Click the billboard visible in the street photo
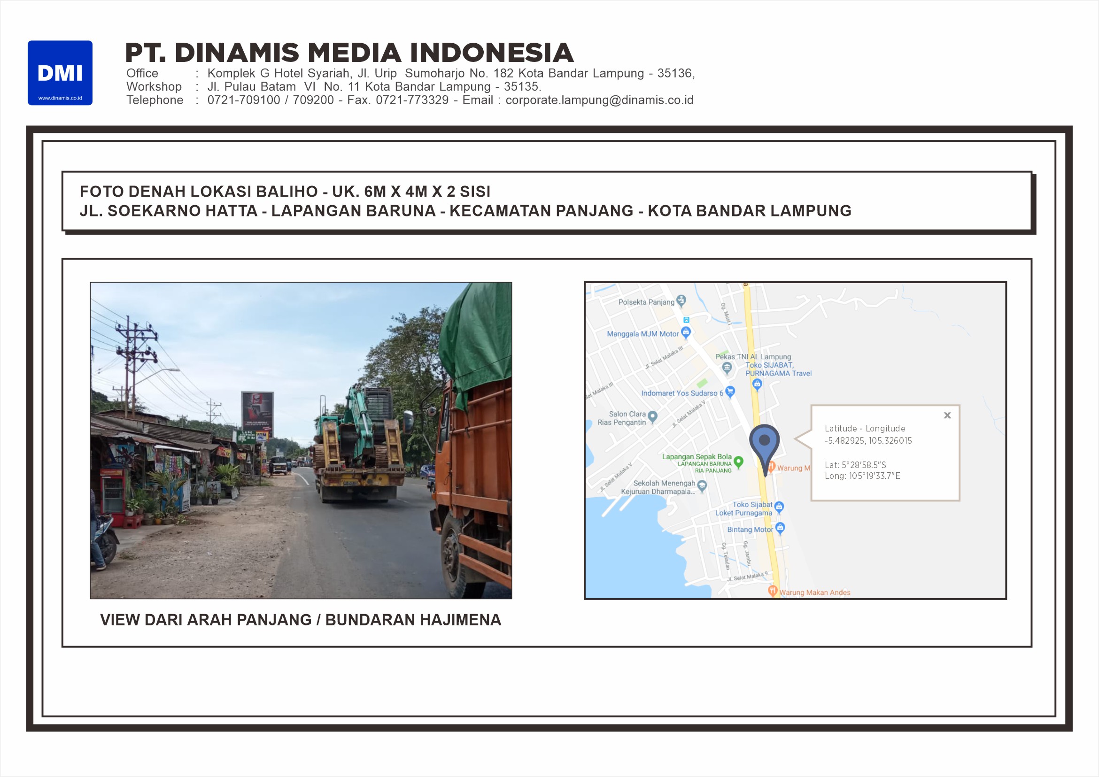 (257, 411)
